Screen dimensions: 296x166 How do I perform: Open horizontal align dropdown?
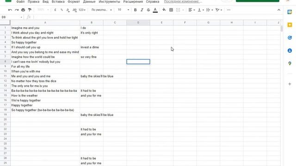point(191,10)
